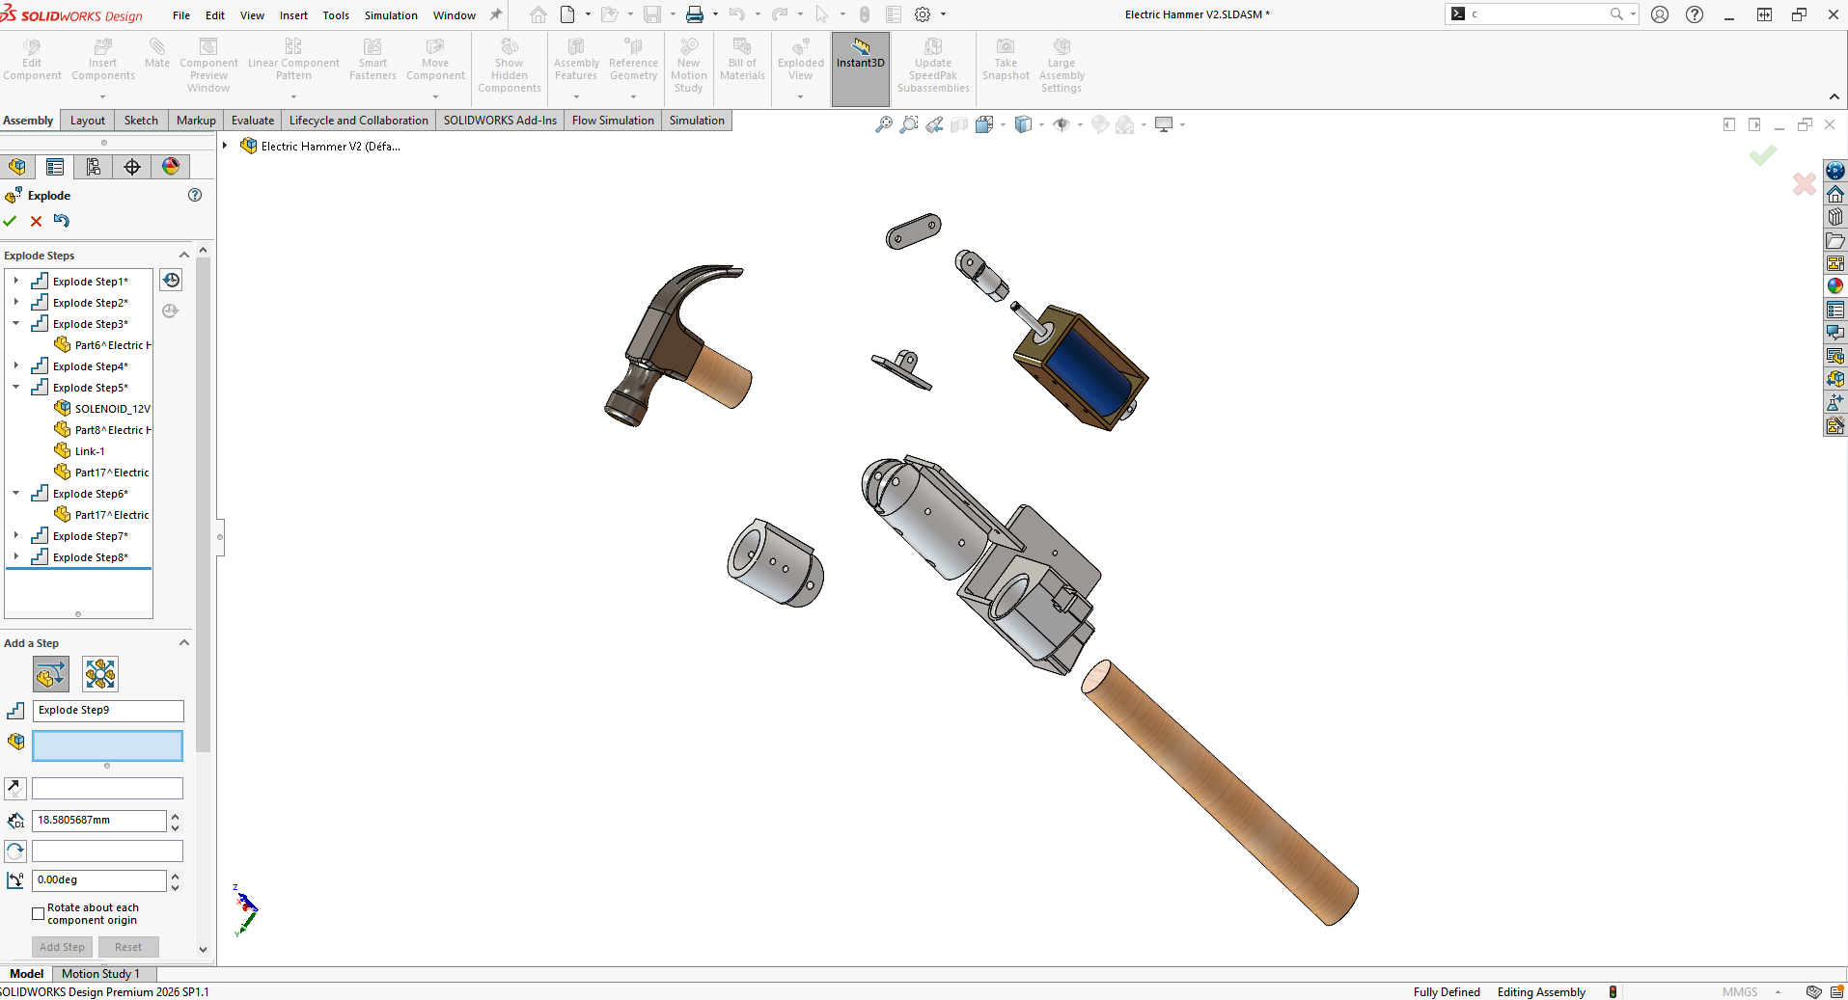Click the Zoom to Fit icon
This screenshot has height=1000, width=1848.
click(883, 124)
